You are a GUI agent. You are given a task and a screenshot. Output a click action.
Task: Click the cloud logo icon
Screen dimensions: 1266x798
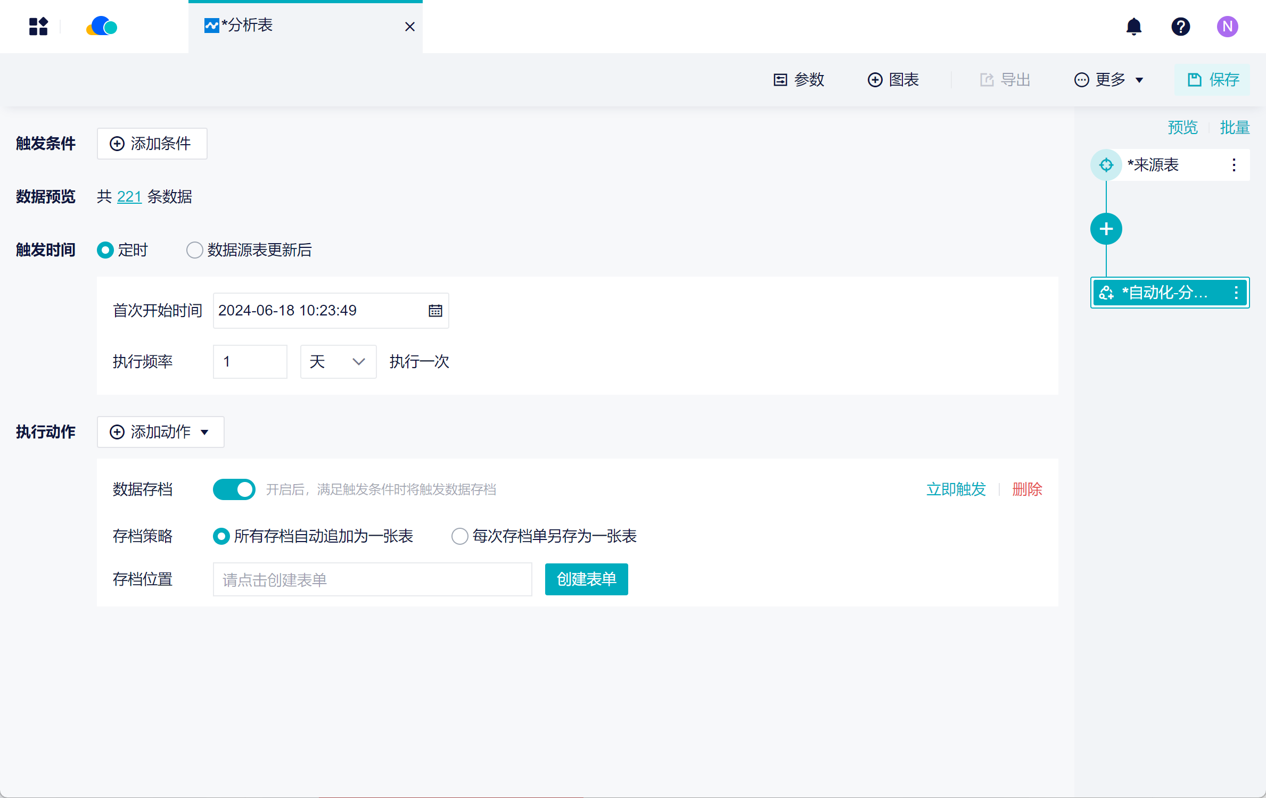click(102, 26)
